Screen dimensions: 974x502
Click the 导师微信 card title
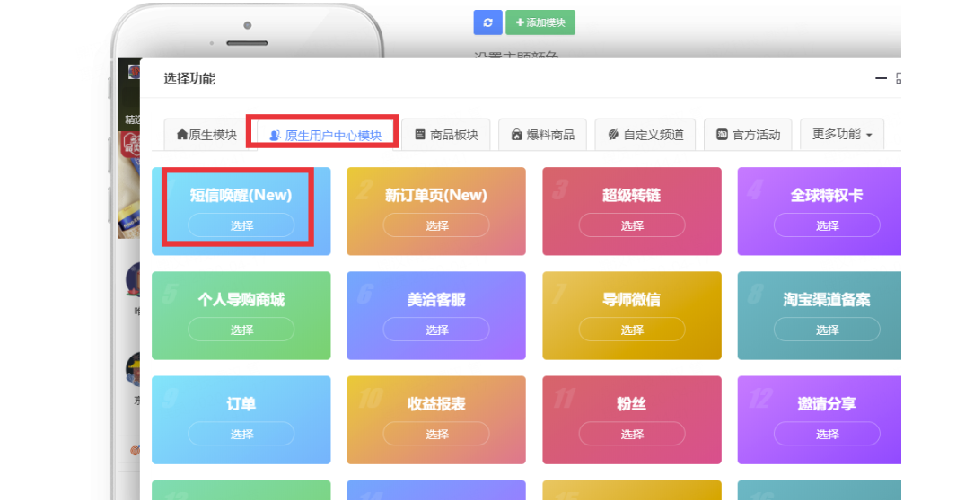coord(632,299)
